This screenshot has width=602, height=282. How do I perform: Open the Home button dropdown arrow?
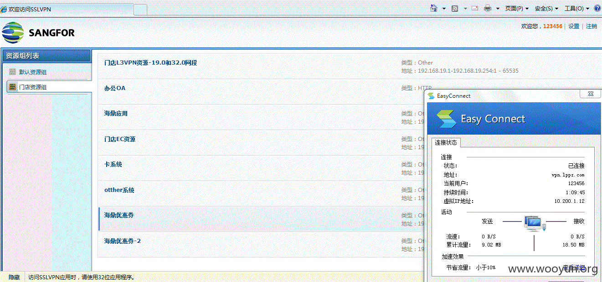444,9
